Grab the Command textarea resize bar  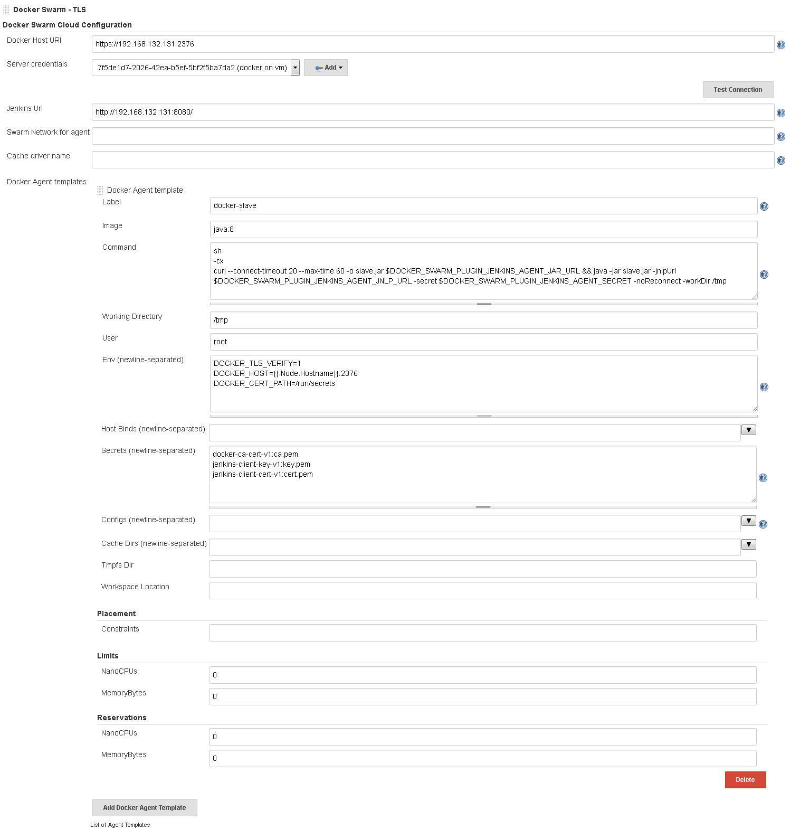pyautogui.click(x=483, y=304)
